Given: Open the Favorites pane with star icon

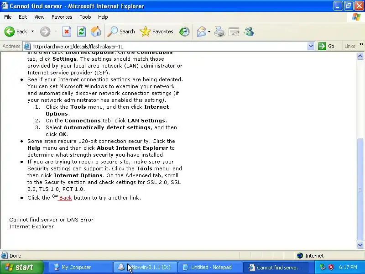Looking at the screenshot, I should tap(156, 32).
